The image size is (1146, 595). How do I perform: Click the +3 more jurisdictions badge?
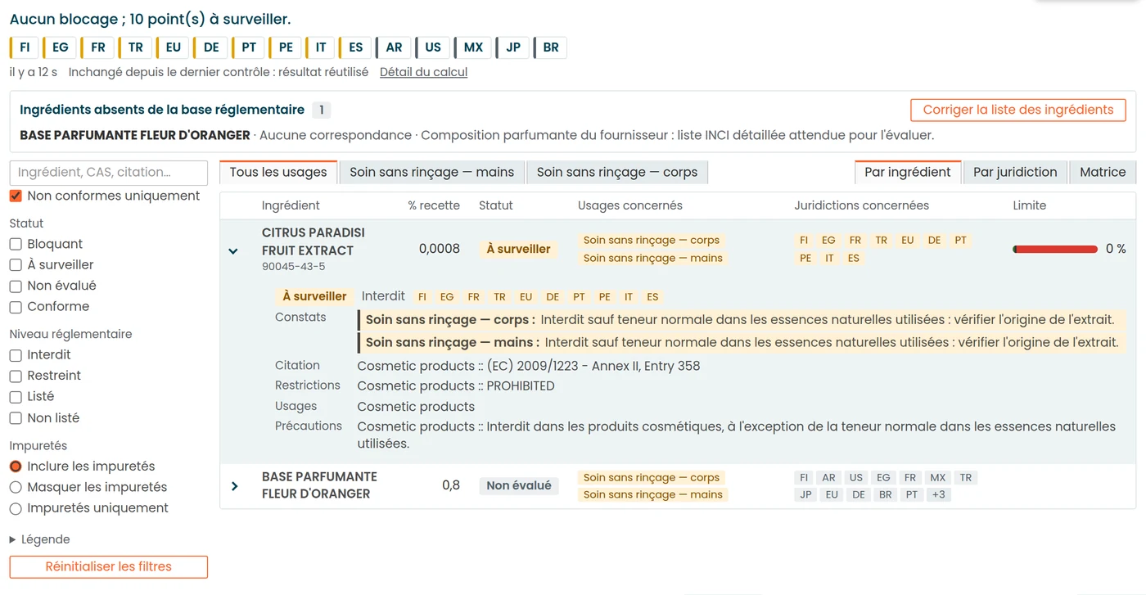point(938,495)
